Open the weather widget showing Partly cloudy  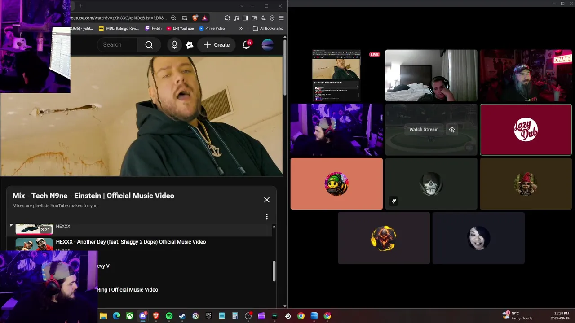(517, 316)
